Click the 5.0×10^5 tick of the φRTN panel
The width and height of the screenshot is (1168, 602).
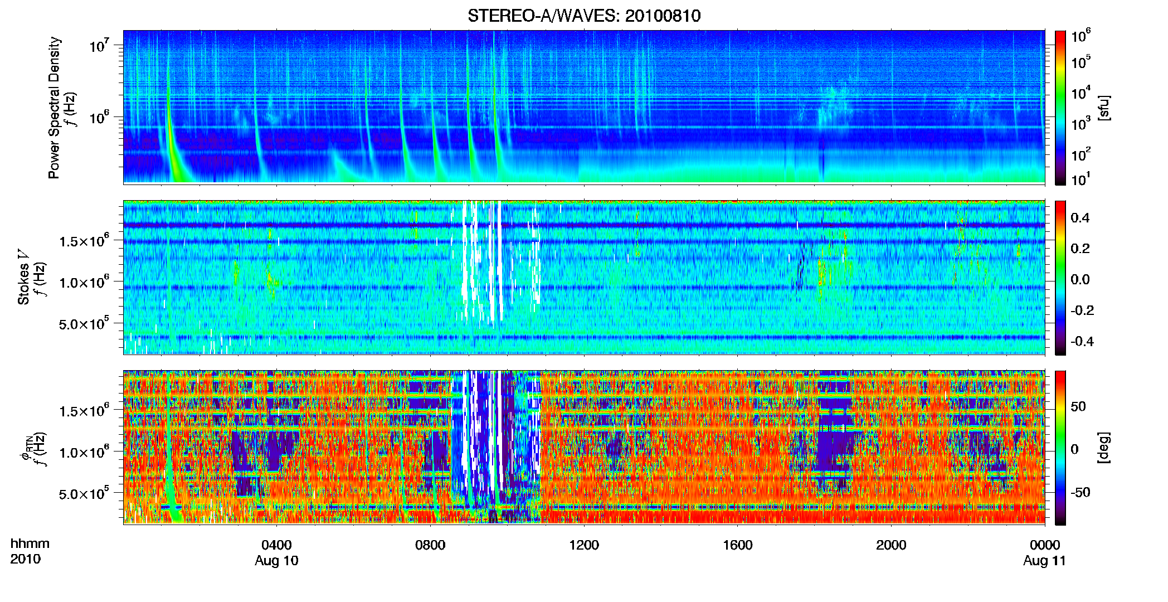click(84, 493)
